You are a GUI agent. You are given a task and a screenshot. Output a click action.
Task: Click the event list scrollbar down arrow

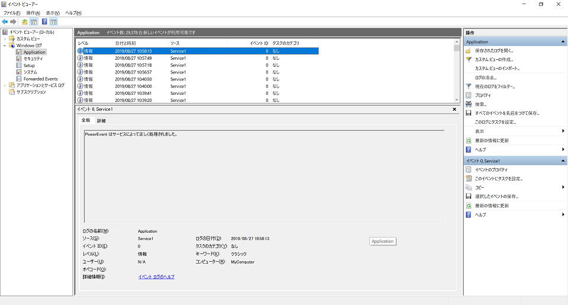click(x=456, y=99)
